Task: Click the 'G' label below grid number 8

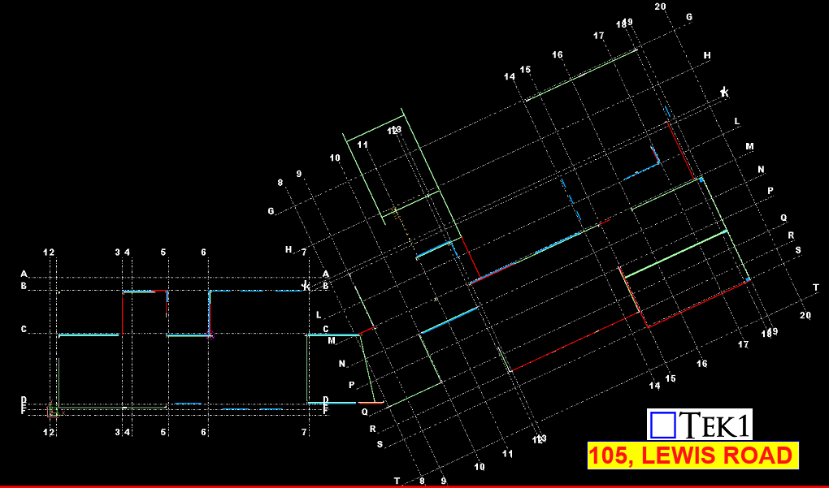Action: (271, 211)
